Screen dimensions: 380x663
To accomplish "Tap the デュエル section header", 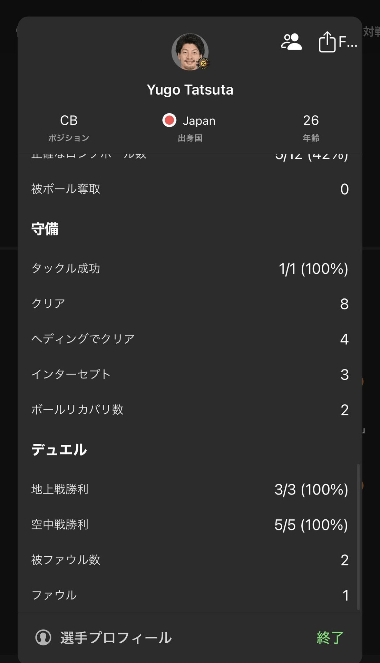I will point(59,450).
